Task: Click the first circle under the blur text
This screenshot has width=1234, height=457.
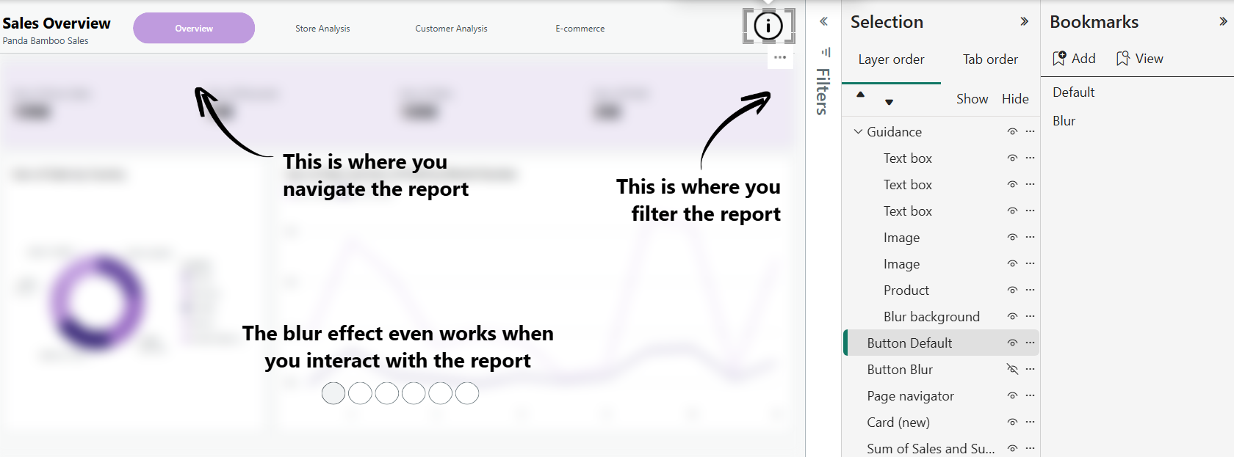Action: [x=333, y=393]
